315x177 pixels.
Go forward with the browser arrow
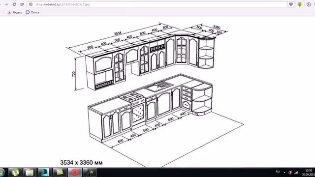tap(6, 4)
